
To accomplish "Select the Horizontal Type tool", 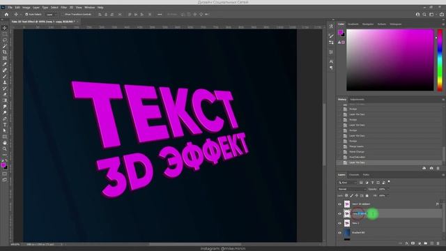I will (x=5, y=125).
